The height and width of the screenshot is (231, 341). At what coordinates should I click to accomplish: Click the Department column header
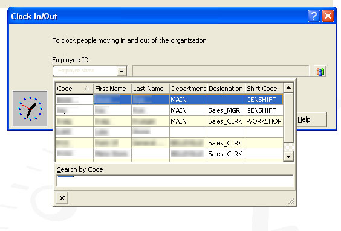click(188, 89)
